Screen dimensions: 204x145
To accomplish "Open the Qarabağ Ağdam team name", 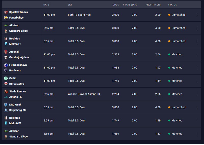I will tap(19, 57).
